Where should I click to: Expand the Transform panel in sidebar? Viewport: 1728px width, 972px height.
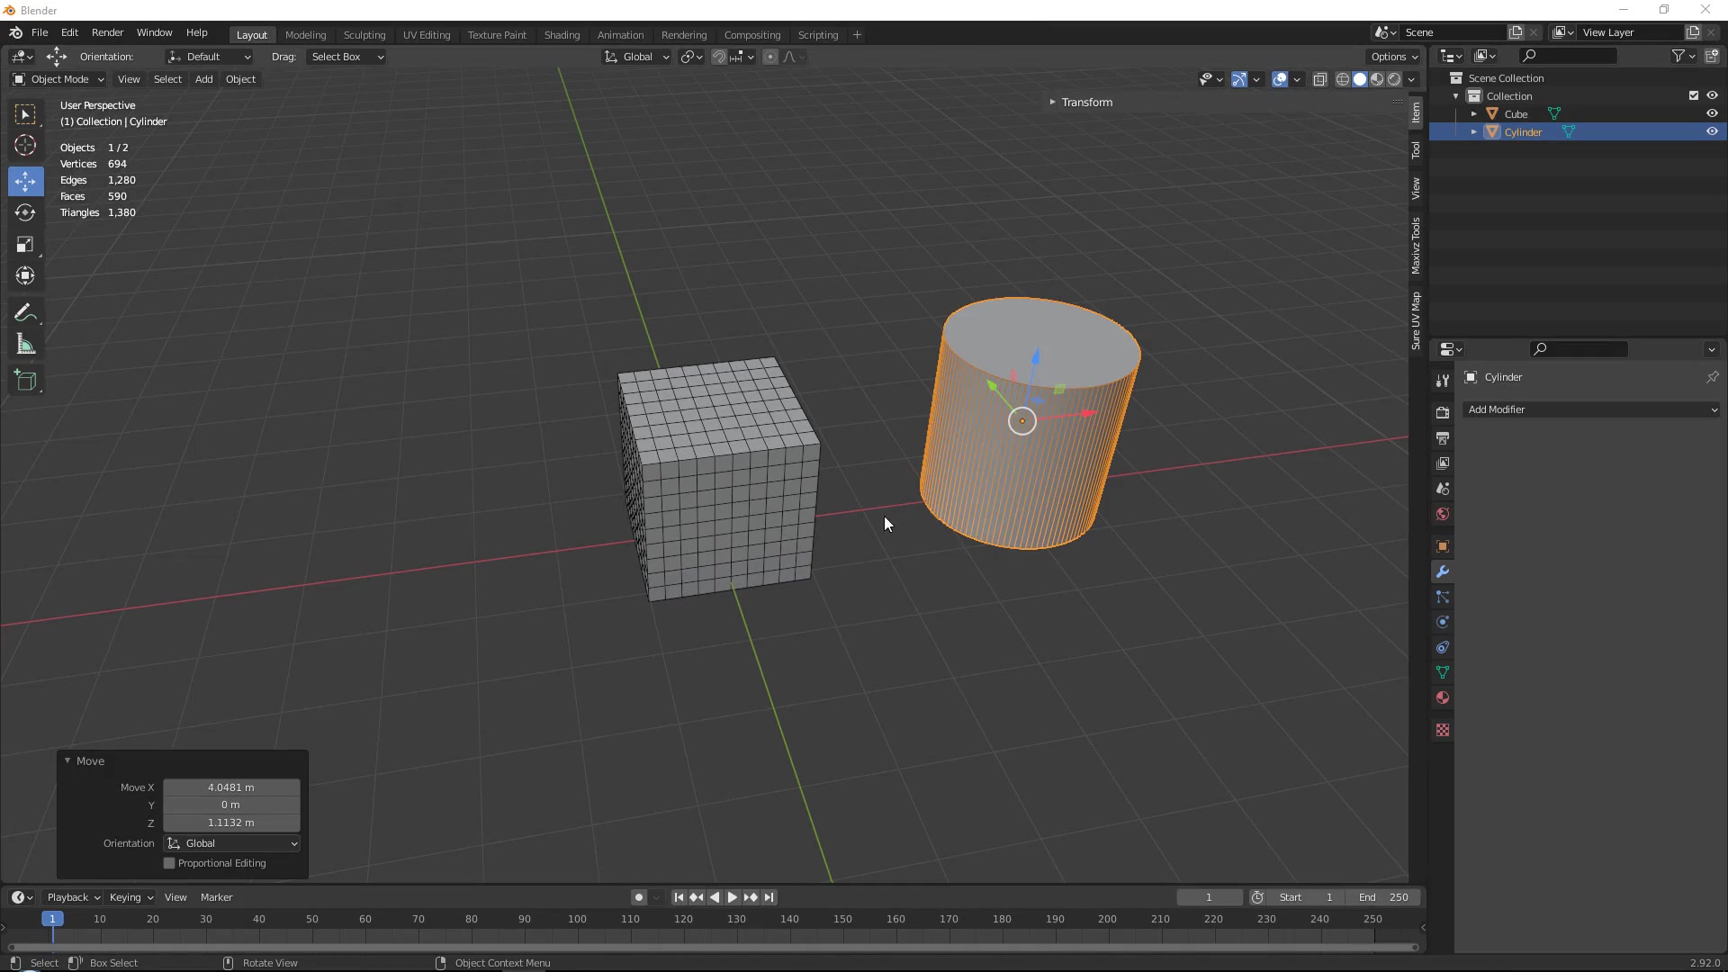[x=1085, y=103]
